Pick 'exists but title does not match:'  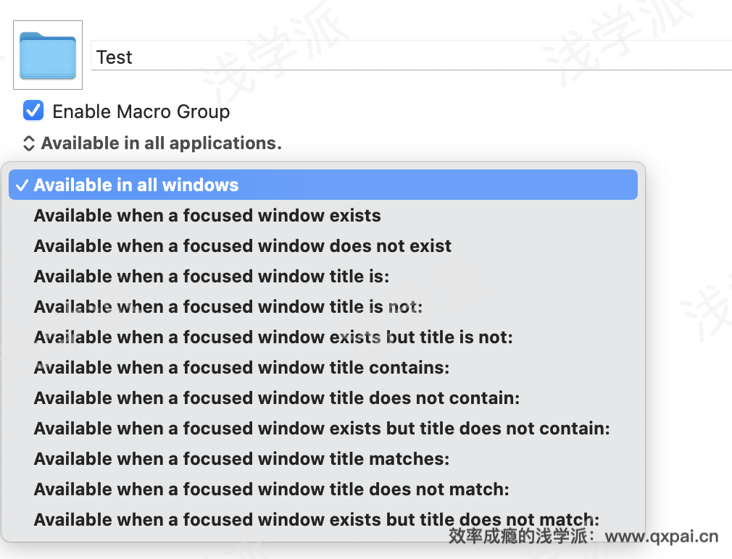(x=317, y=519)
